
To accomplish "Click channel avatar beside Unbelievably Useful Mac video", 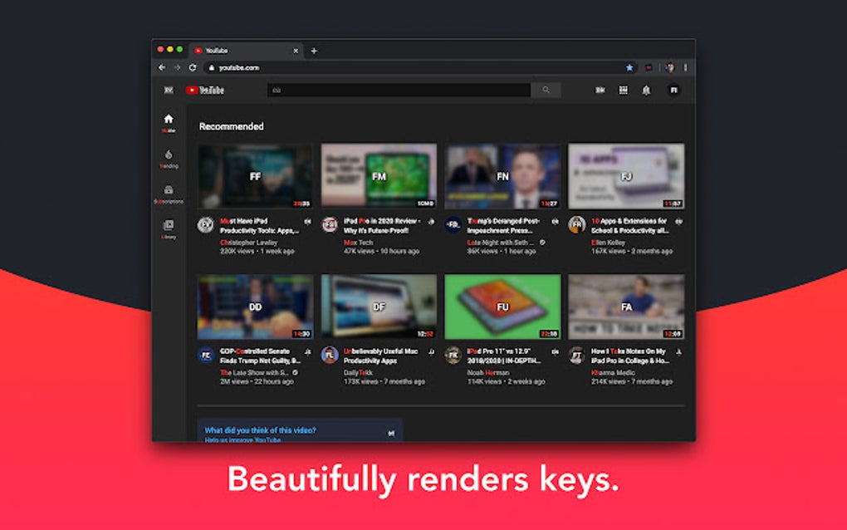I will (330, 355).
